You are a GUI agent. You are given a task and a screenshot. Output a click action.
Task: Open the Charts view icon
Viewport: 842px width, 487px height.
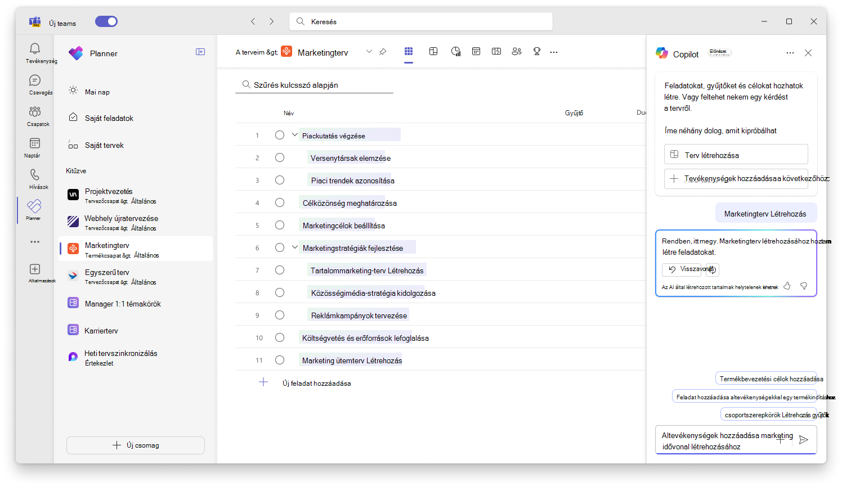coord(456,51)
